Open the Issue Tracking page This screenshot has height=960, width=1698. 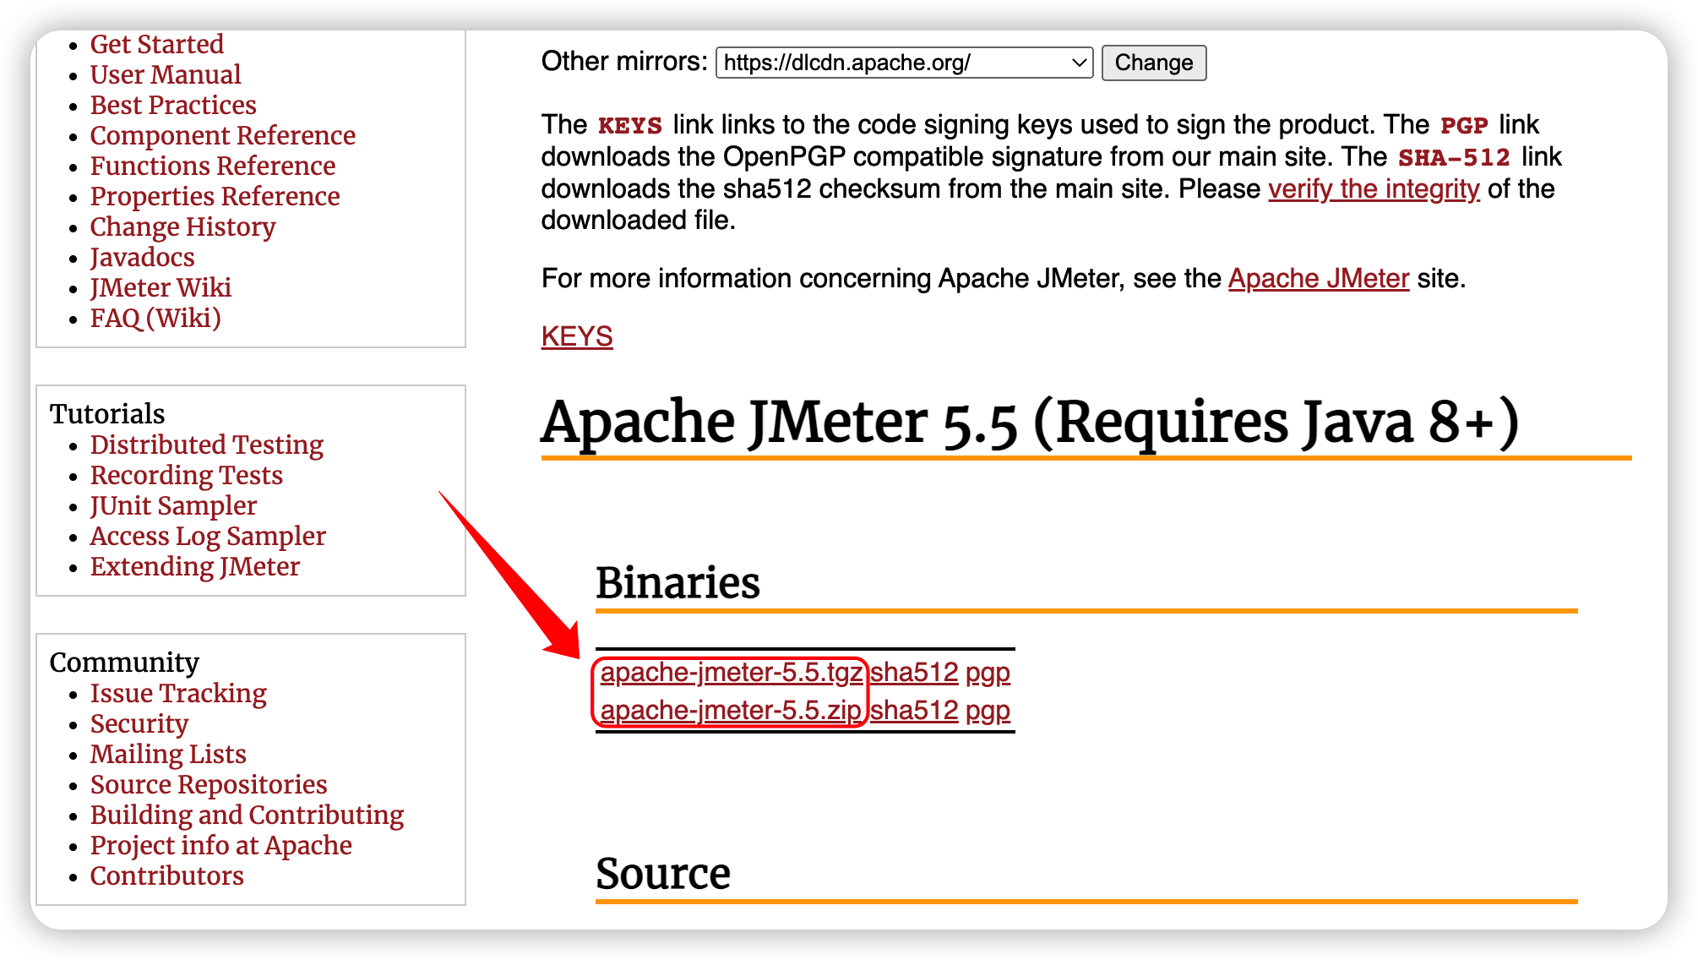coord(178,693)
